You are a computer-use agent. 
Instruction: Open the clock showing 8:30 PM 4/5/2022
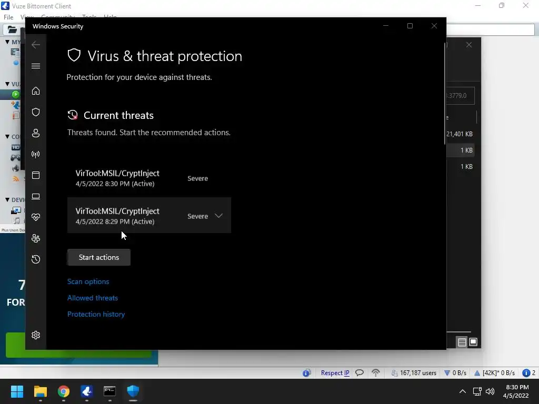click(x=516, y=391)
